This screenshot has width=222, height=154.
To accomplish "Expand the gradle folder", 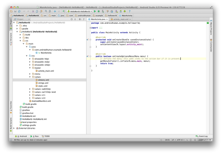I will tap(17, 29).
